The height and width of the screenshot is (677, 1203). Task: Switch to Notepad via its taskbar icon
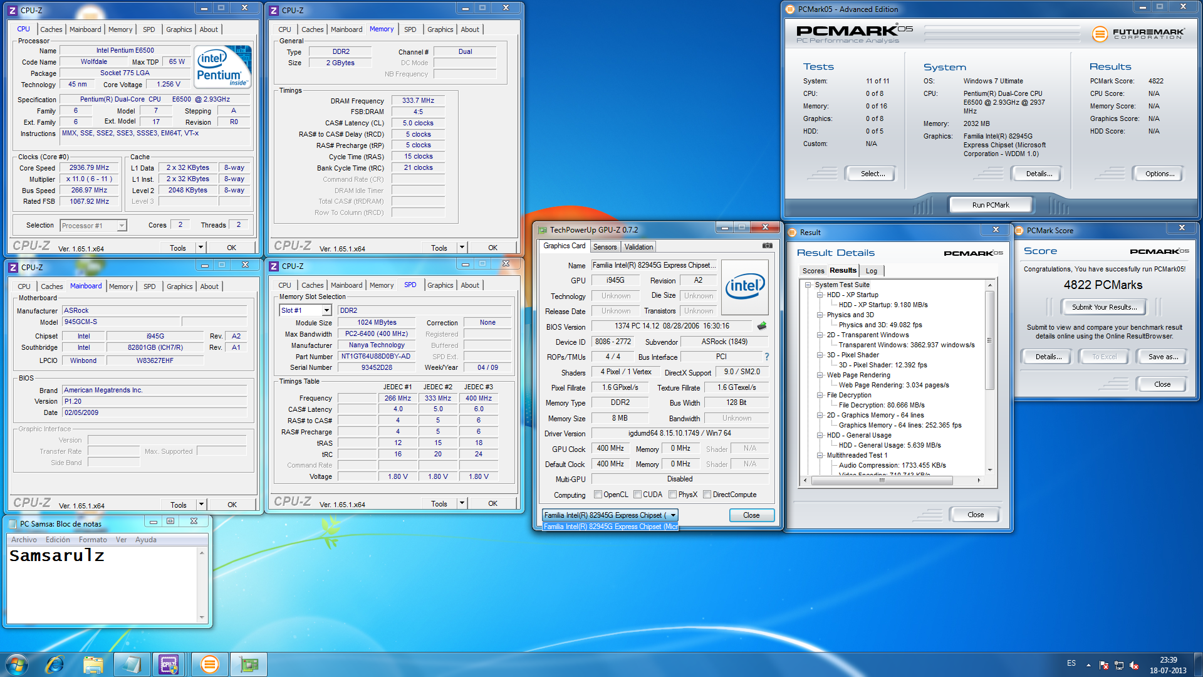(132, 664)
